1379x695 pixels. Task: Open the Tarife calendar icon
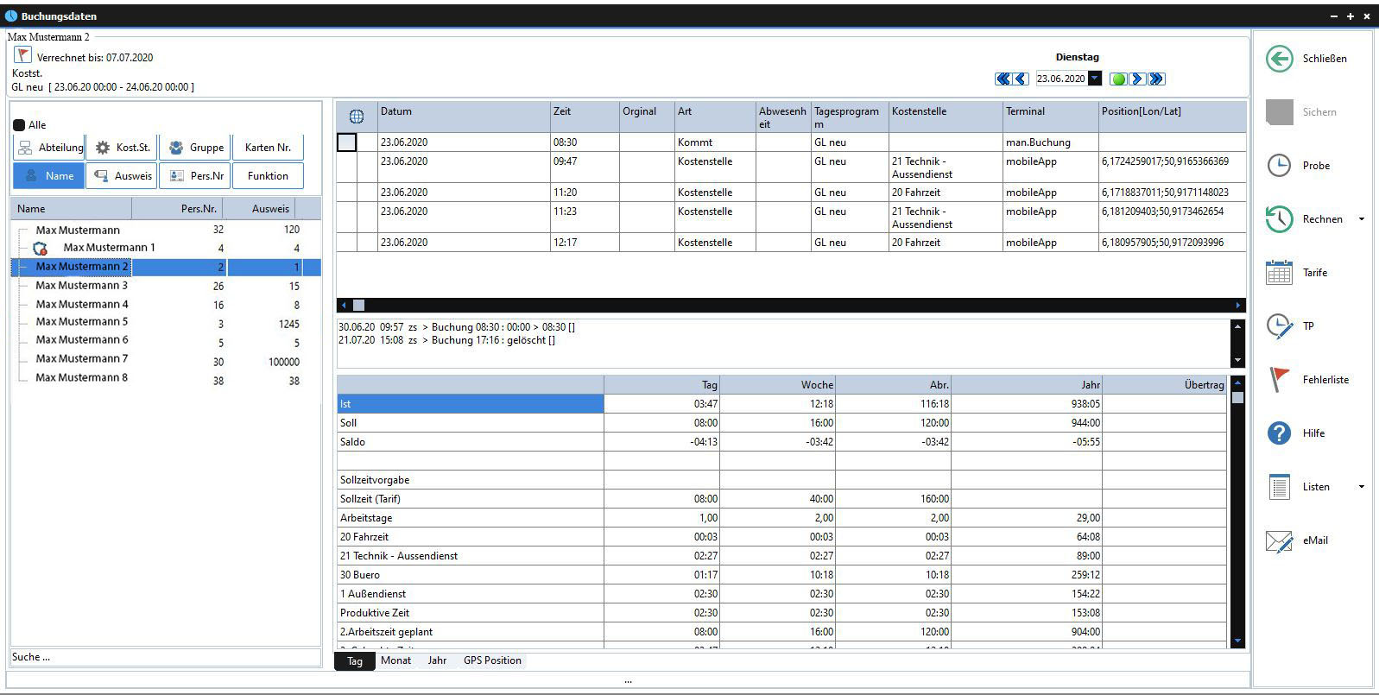coord(1279,273)
